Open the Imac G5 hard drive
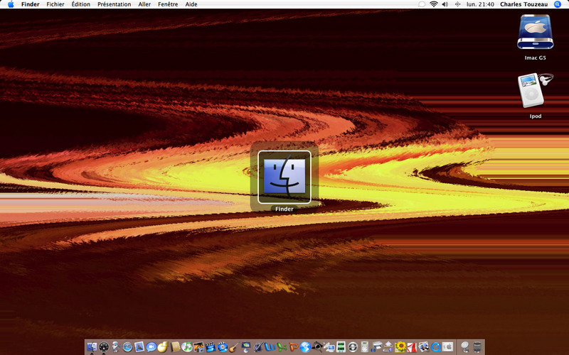 [535, 31]
